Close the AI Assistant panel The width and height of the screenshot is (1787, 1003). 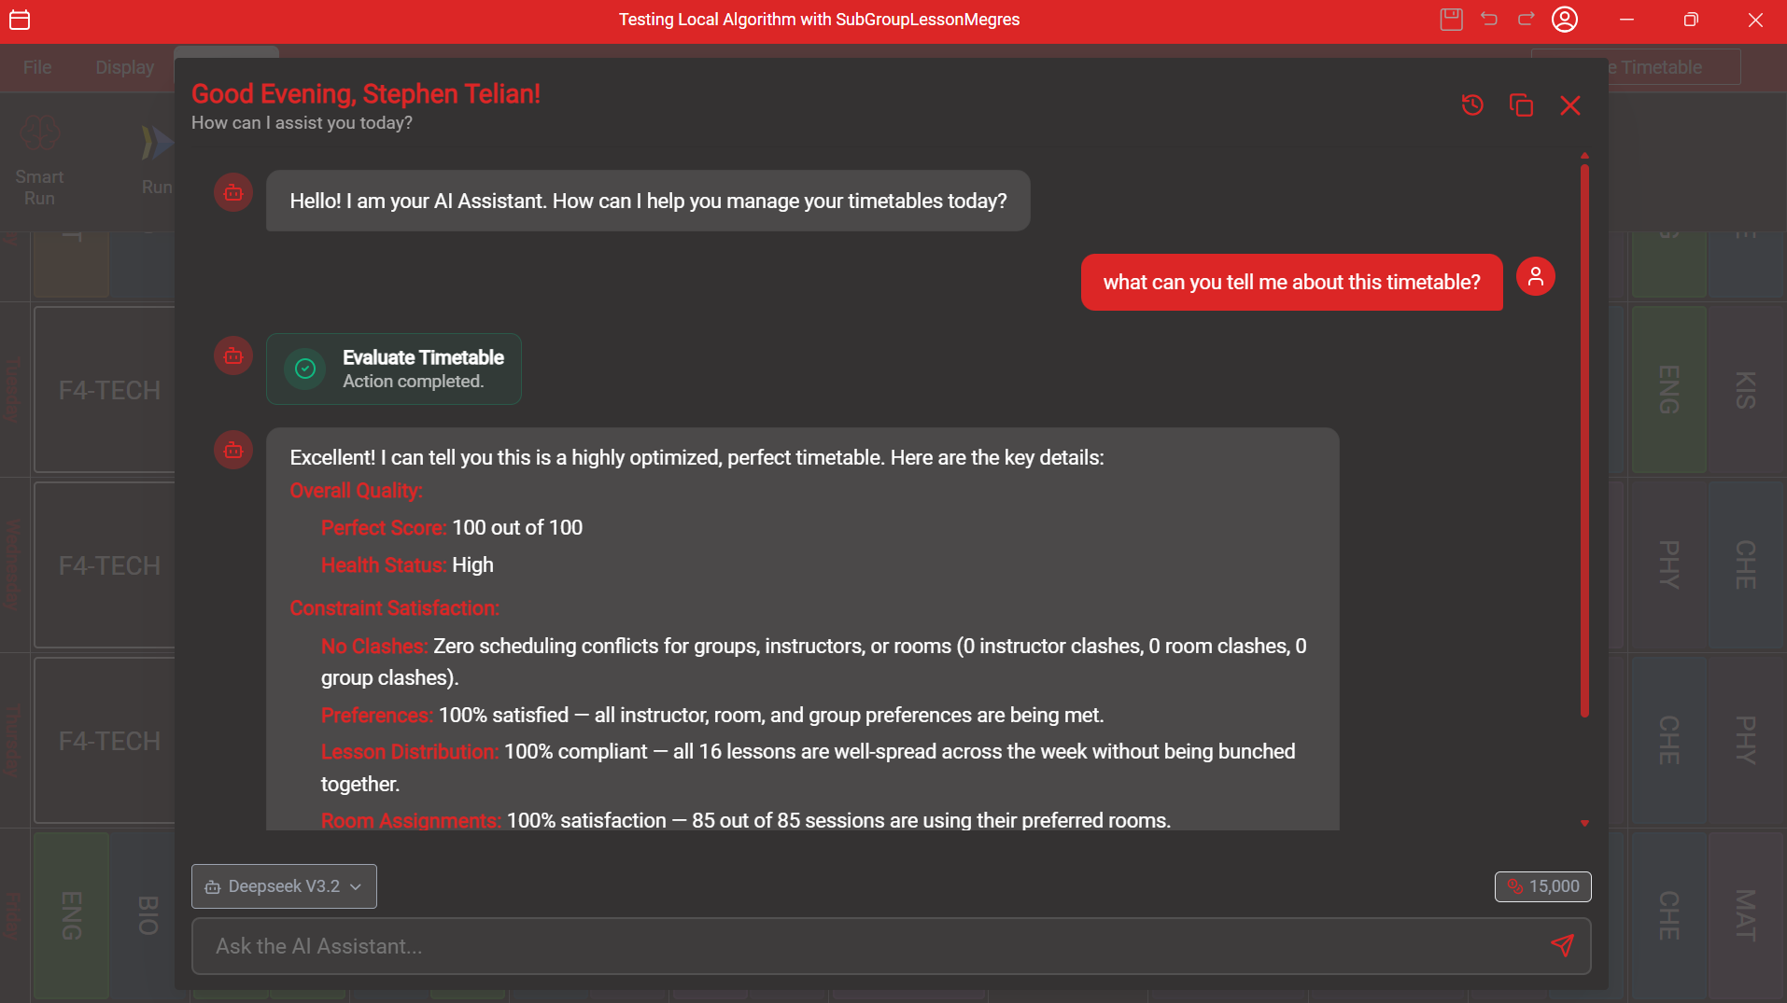coord(1570,105)
